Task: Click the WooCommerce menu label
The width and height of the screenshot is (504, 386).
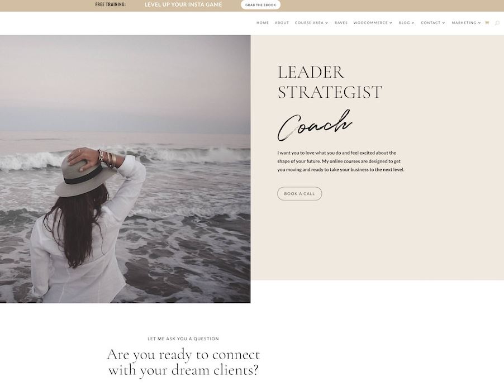Action: pos(370,23)
